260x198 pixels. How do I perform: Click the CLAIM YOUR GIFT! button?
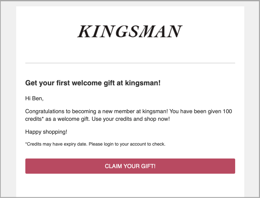130,166
